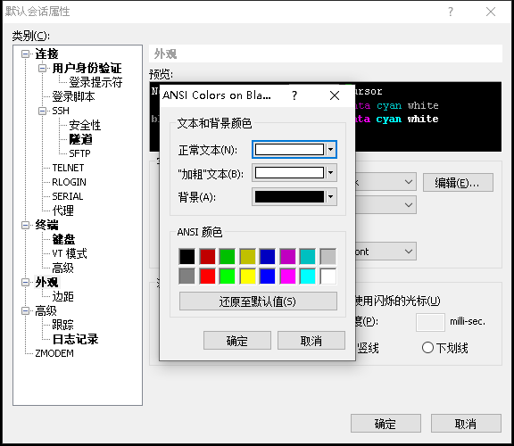Select the dark yellow ANSI color swatch
The image size is (514, 446).
(247, 256)
